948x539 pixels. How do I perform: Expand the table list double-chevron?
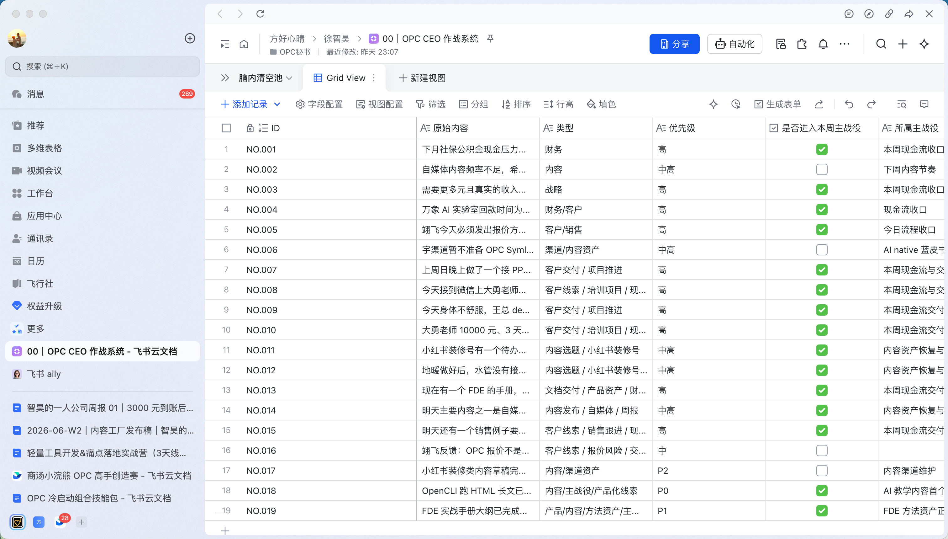click(x=225, y=78)
